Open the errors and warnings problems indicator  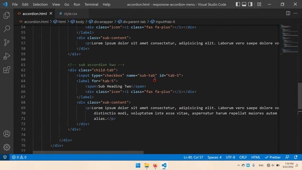pos(19,157)
